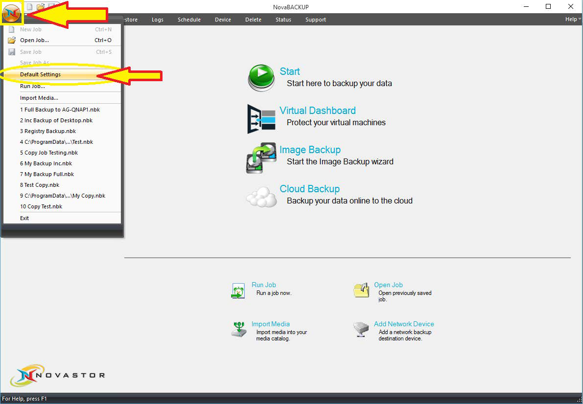Image resolution: width=583 pixels, height=404 pixels.
Task: Click the Image Backup hard drives icon
Action: [261, 157]
